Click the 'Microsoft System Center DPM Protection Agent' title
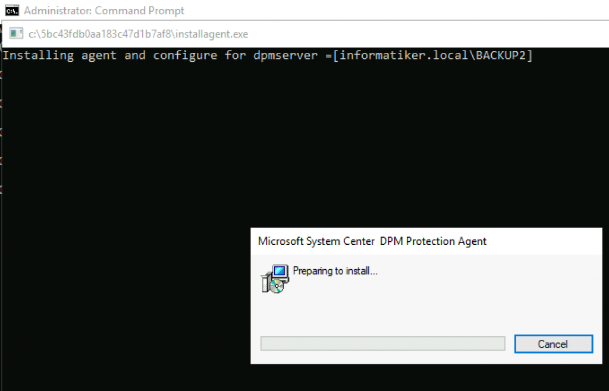 pos(372,241)
